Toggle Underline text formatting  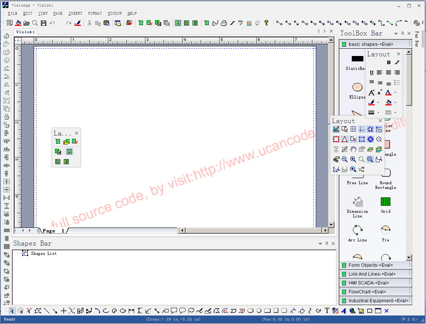pos(371,73)
